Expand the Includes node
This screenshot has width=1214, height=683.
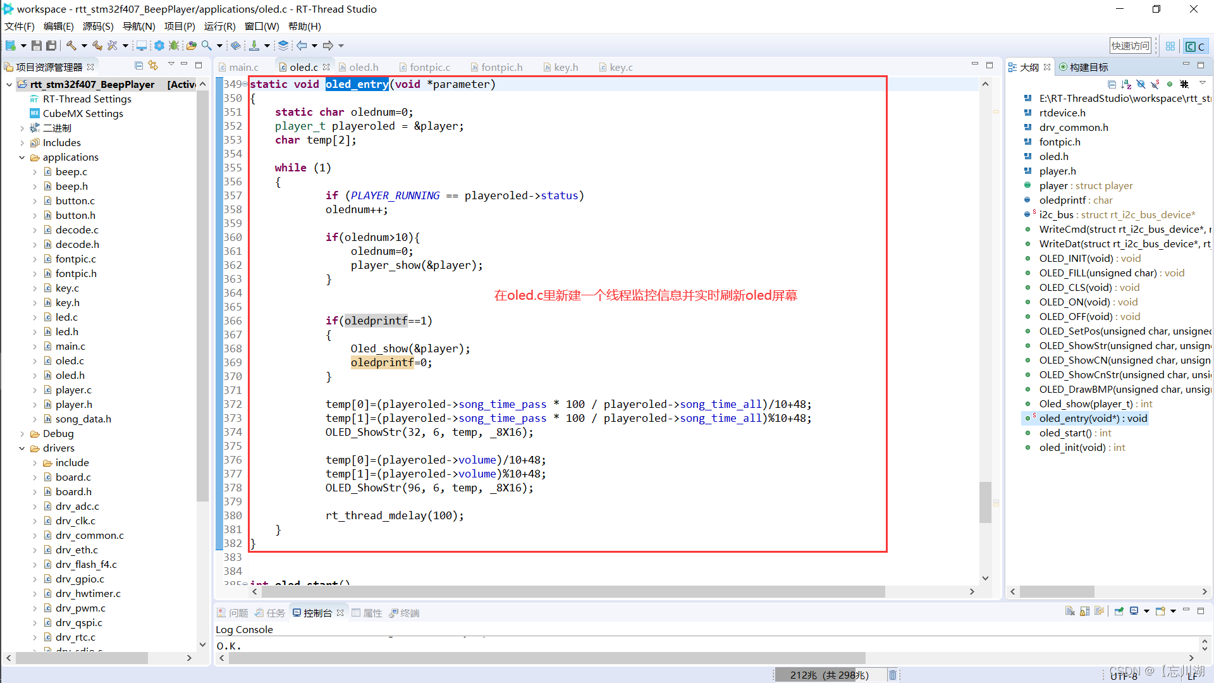(22, 143)
